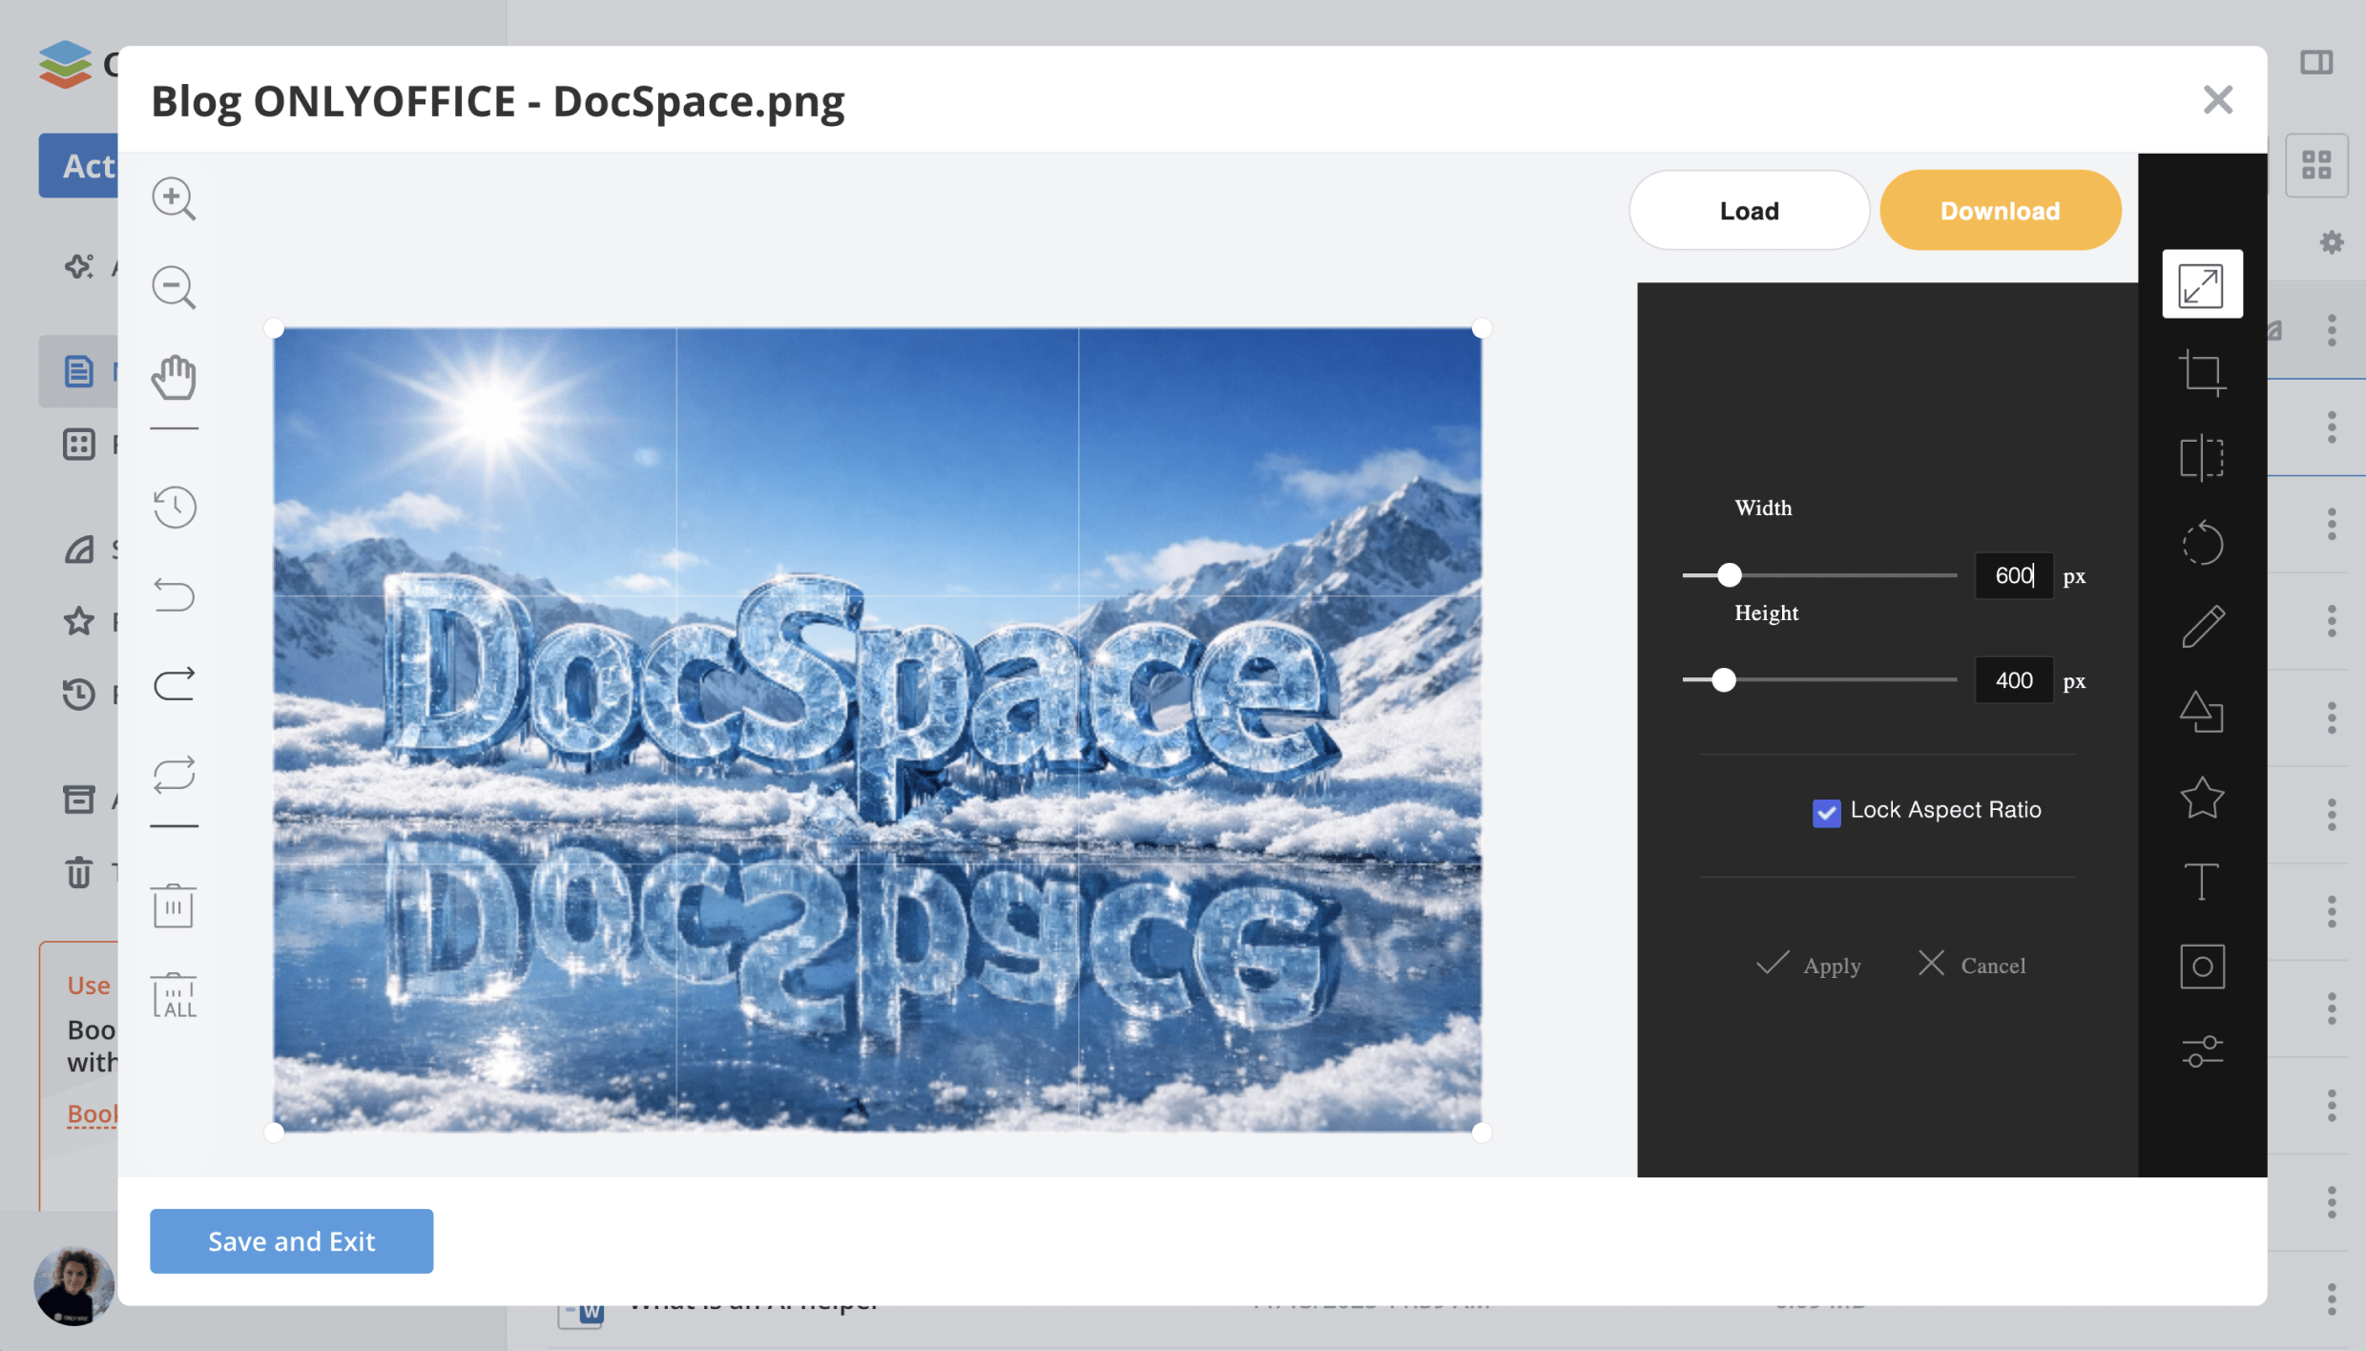
Task: Click the delete trash icon
Action: (174, 904)
